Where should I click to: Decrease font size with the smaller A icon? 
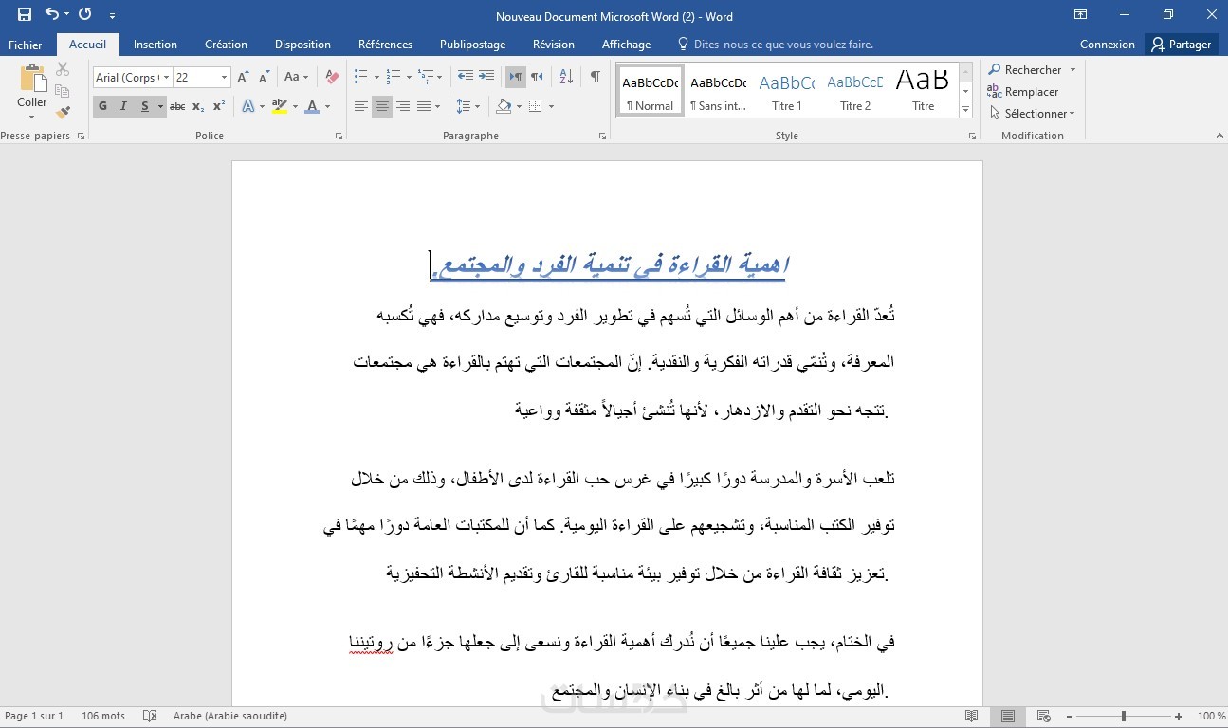(263, 78)
